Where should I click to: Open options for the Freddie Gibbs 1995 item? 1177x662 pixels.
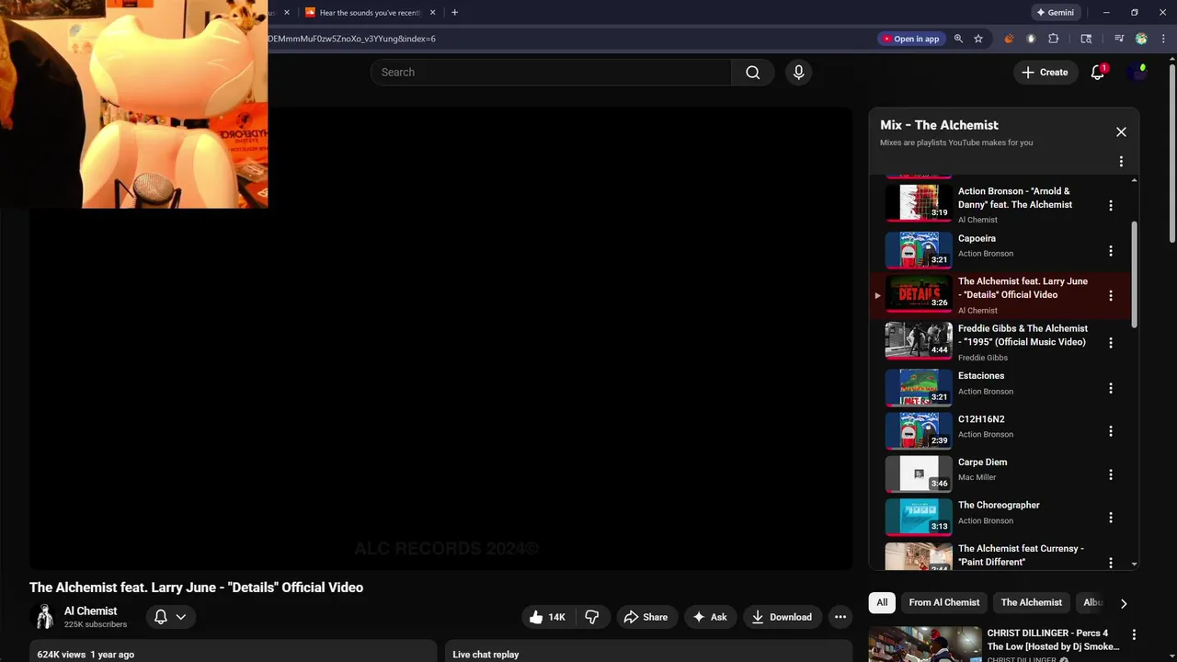[1110, 342]
